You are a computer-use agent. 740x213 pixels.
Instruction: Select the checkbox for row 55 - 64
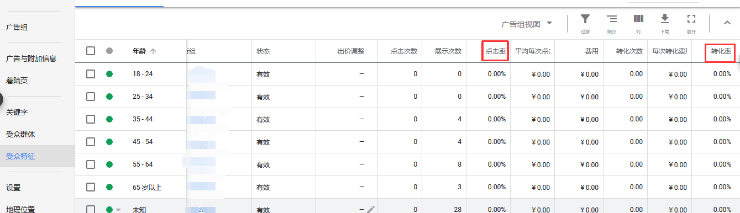(91, 164)
